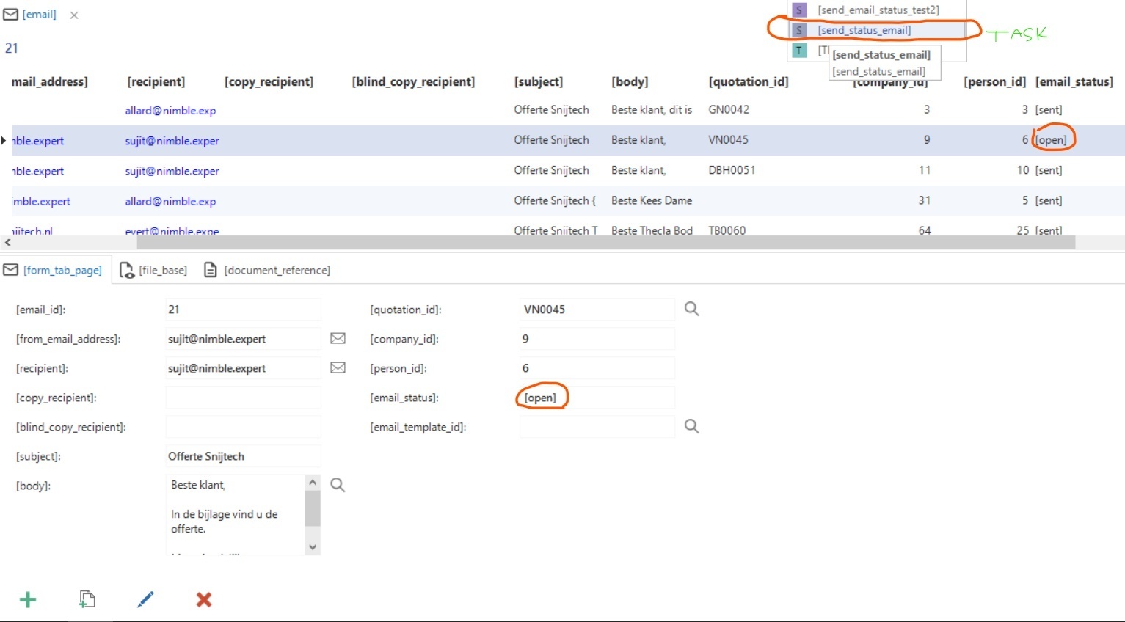Click the [recipient] form input field
1125x622 pixels.
click(243, 368)
